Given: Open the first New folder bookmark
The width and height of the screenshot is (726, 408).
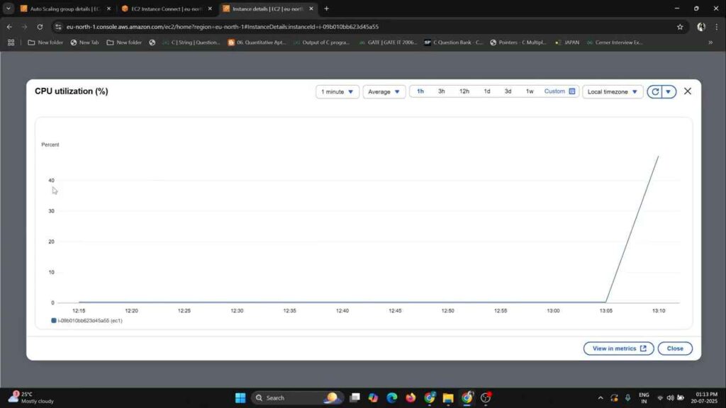Looking at the screenshot, I should pyautogui.click(x=45, y=42).
